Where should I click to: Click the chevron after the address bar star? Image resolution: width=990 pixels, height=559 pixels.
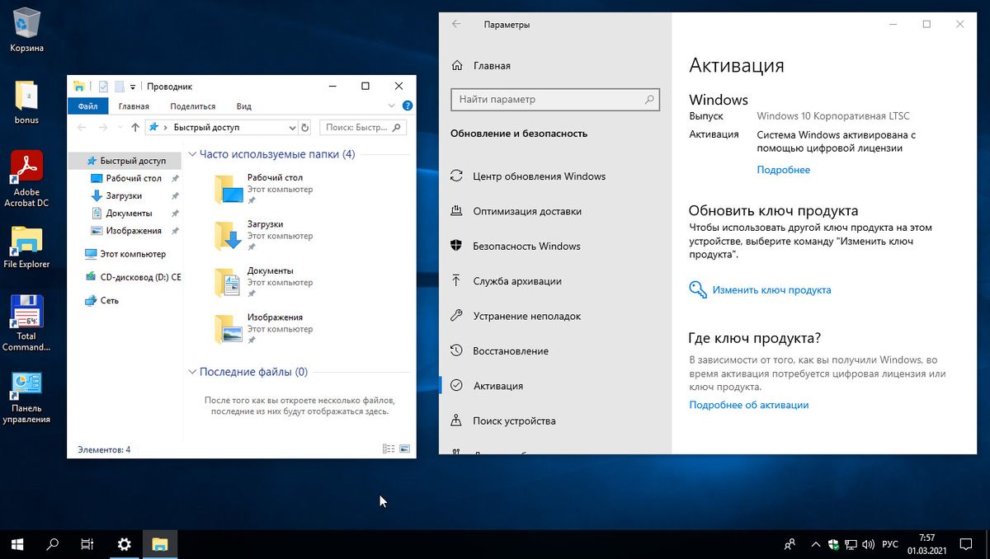click(x=165, y=128)
